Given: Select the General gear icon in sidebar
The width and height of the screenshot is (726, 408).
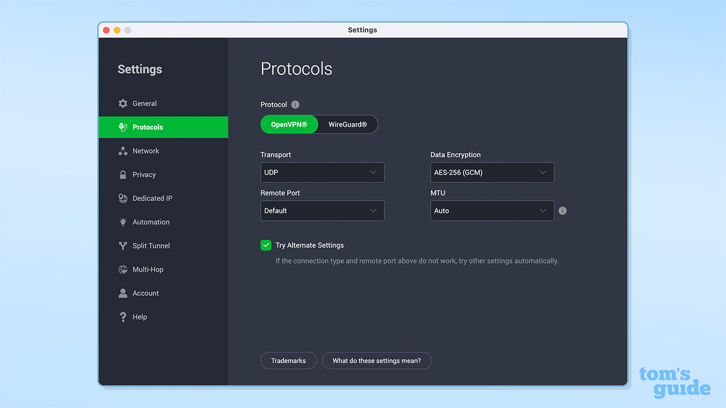Looking at the screenshot, I should tap(123, 104).
